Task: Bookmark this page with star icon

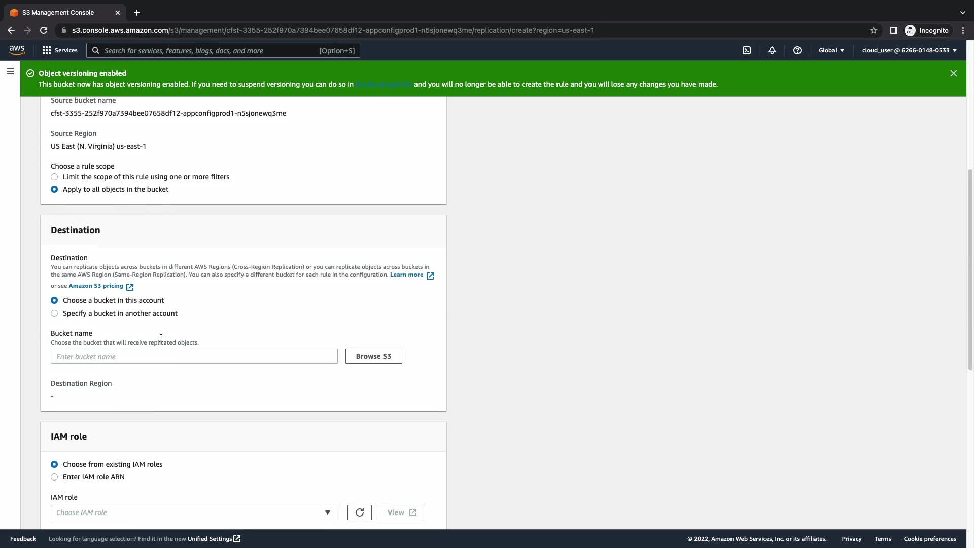Action: coord(873,30)
